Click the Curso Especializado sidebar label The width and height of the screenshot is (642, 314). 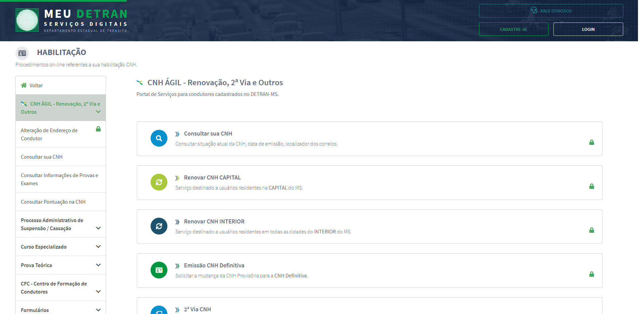click(44, 247)
